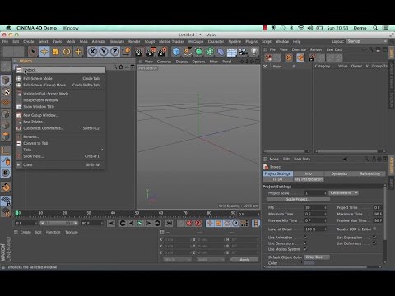Click the Record Active Objects button

pos(180,223)
